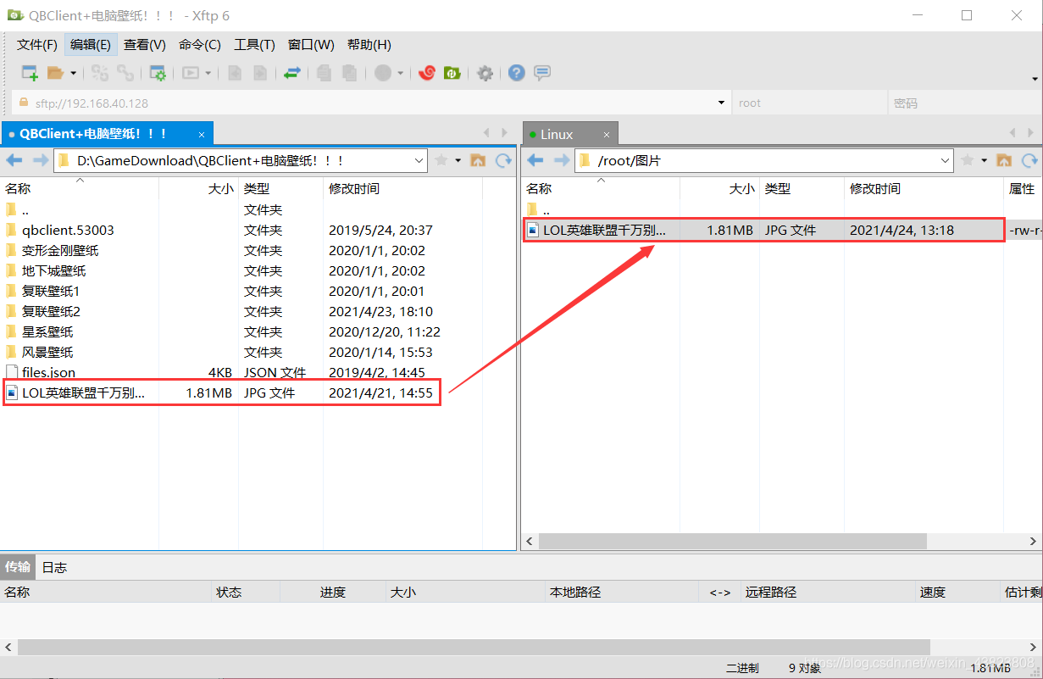Open the 文件(F) menu
The image size is (1043, 679).
tap(37, 45)
